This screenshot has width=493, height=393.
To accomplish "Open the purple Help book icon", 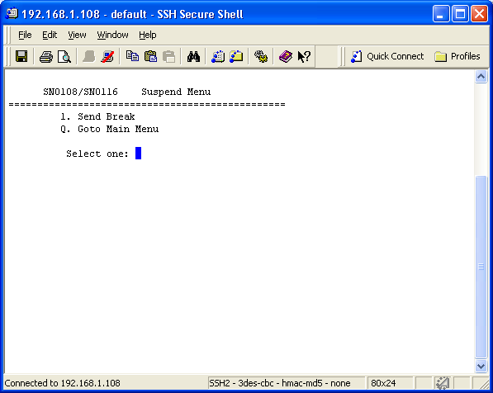I will (x=286, y=57).
